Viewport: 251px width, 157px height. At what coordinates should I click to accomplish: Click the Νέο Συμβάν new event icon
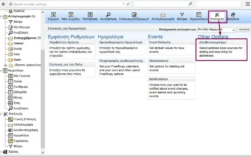click(71, 15)
